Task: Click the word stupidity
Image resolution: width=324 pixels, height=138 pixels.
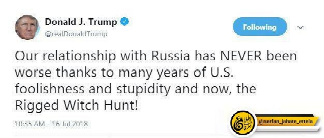Action: (144, 89)
